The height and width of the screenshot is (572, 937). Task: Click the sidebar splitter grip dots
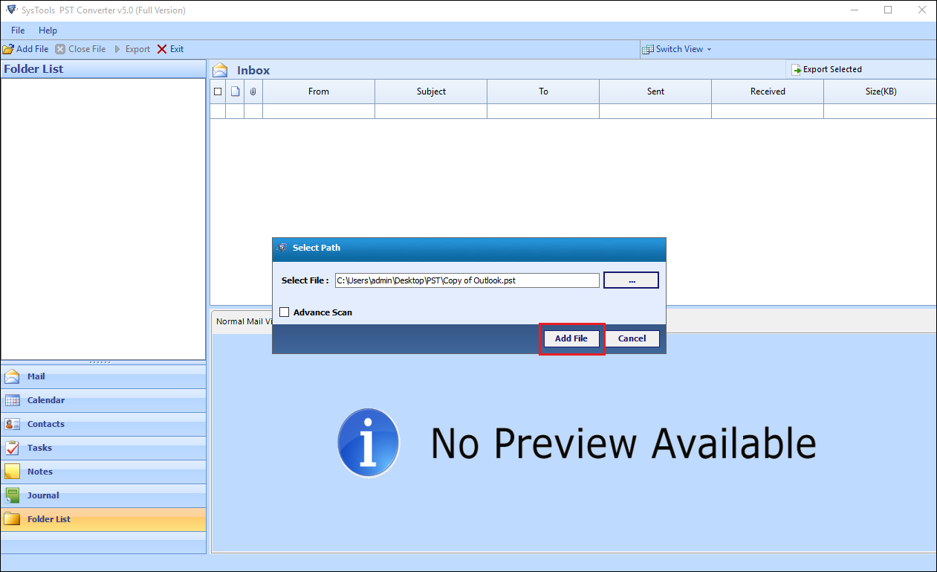click(100, 362)
